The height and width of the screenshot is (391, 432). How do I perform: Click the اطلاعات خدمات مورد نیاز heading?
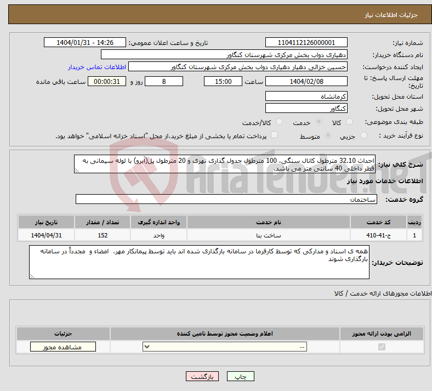point(385,181)
